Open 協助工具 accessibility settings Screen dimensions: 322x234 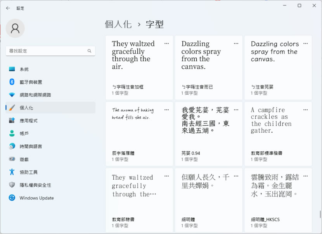point(29,172)
